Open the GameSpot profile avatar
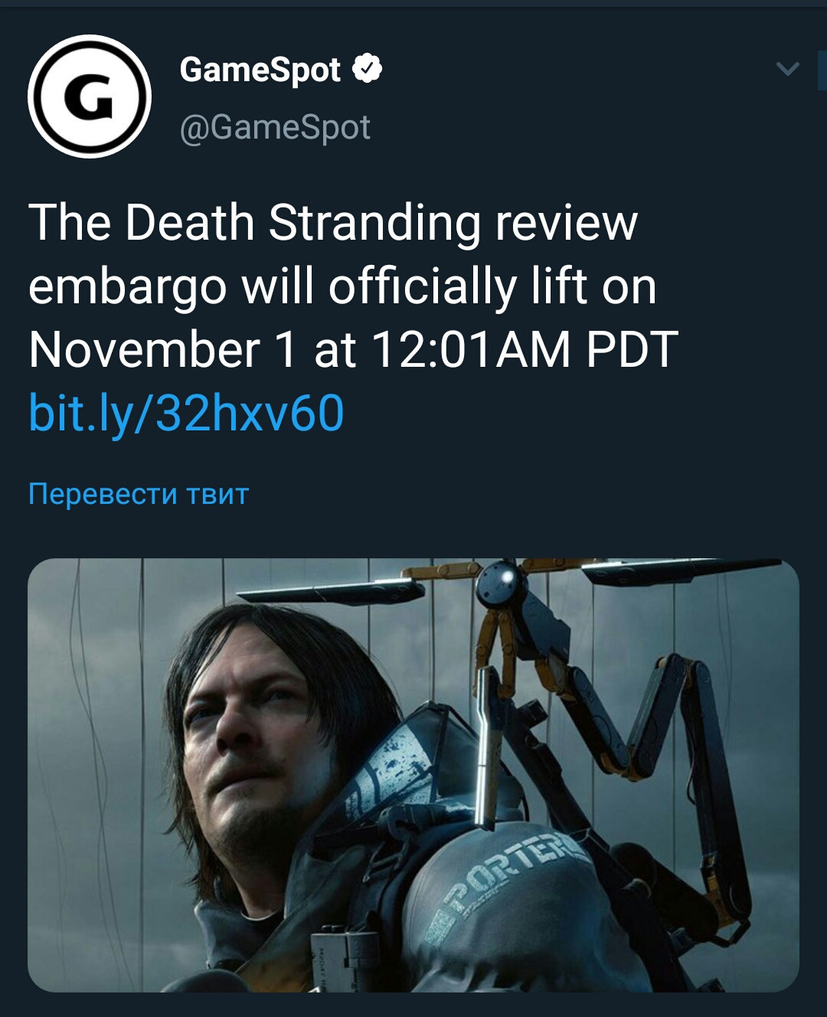Image resolution: width=827 pixels, height=1017 pixels. pyautogui.click(x=90, y=96)
